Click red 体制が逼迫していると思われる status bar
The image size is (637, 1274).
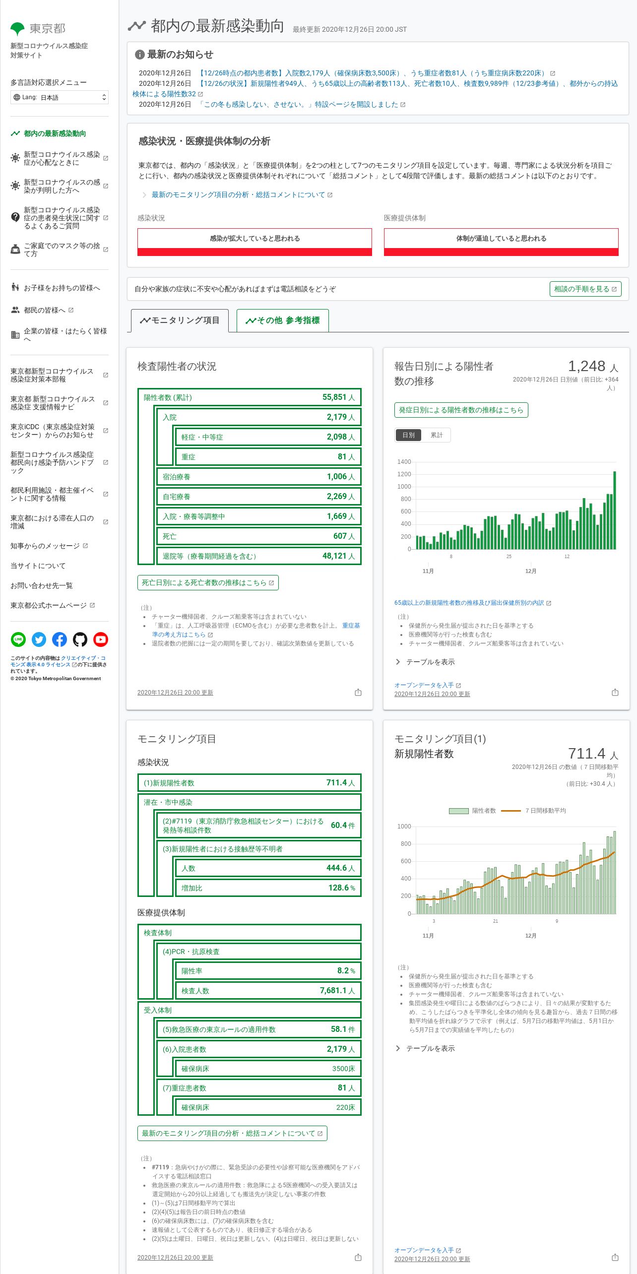[x=501, y=242]
